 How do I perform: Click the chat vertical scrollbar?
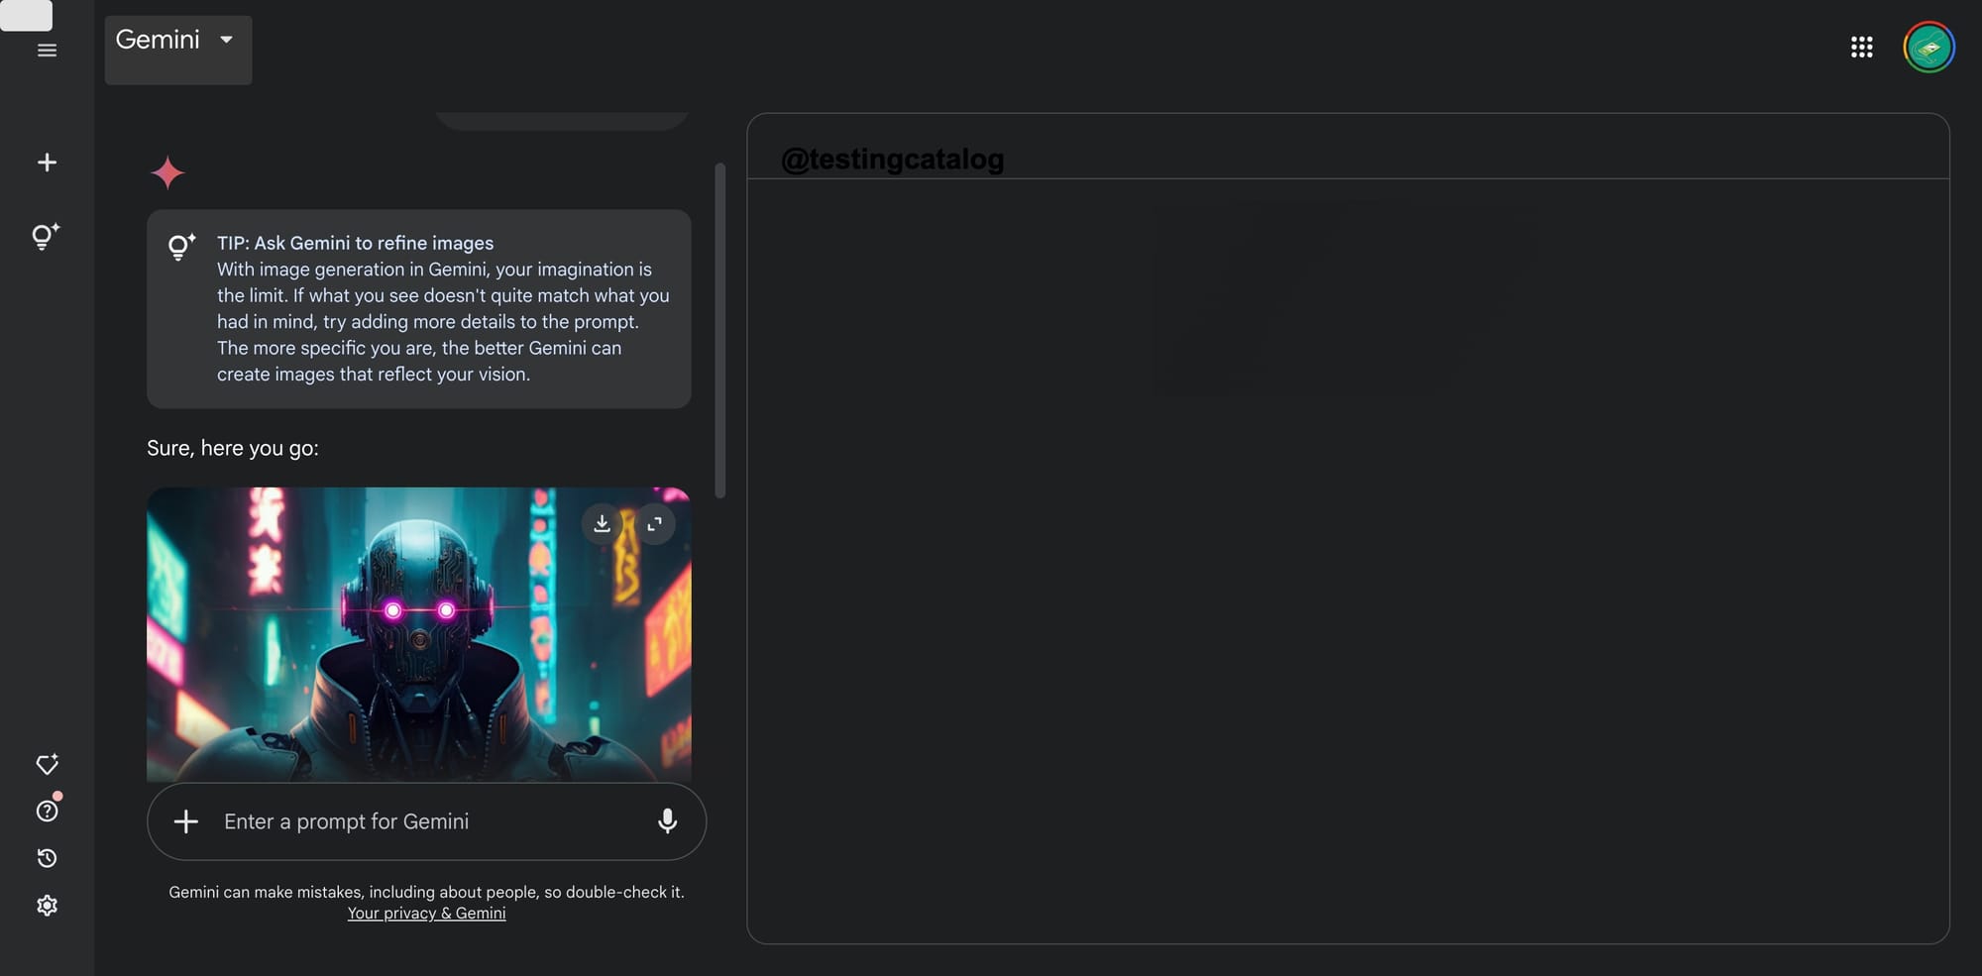(x=720, y=330)
